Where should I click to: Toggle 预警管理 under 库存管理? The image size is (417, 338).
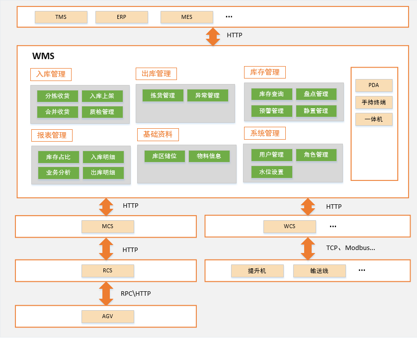(271, 111)
